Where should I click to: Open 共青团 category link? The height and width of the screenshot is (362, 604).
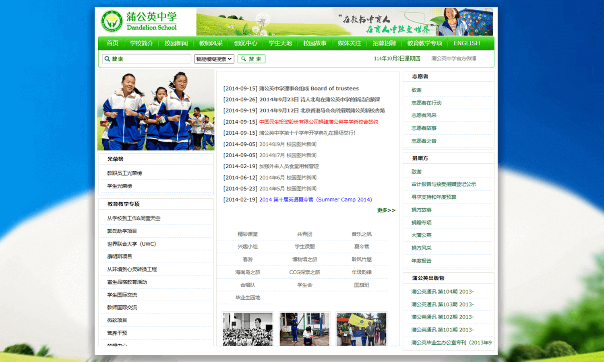coord(305,234)
